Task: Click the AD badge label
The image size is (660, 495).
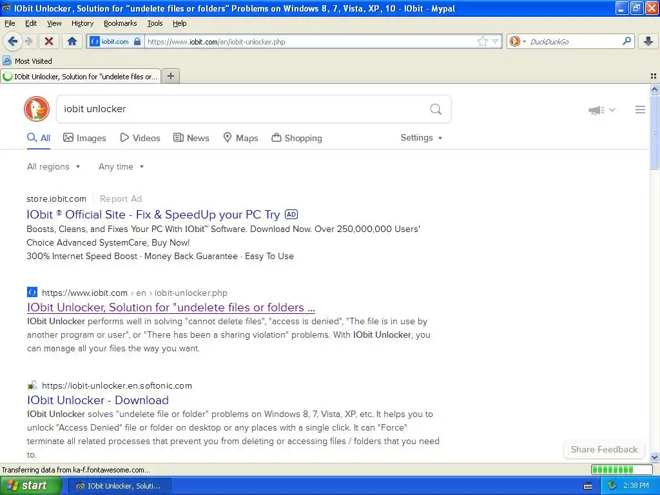Action: (291, 214)
